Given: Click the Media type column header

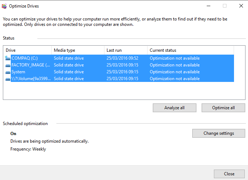Looking at the screenshot, I should click(x=78, y=50).
